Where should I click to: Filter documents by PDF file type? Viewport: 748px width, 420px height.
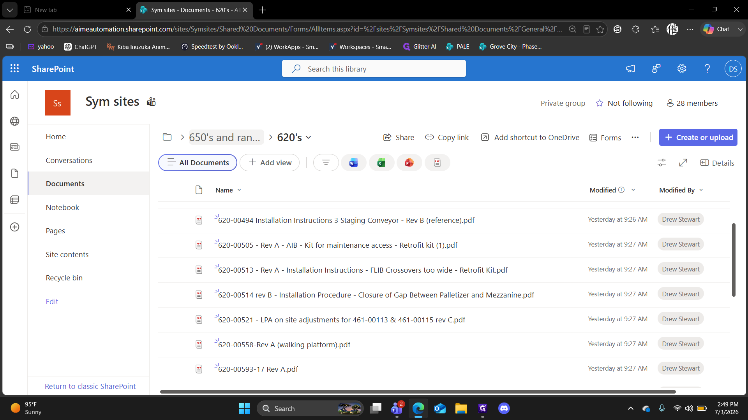coord(437,163)
